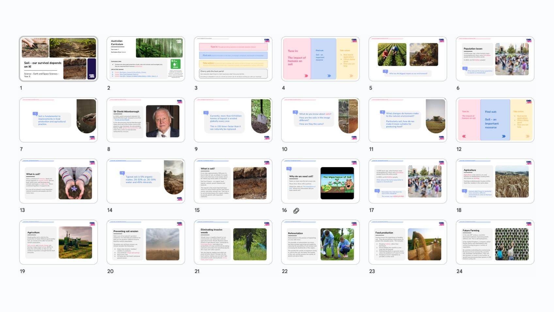Open slide 16 'Why do we need soil?'
This screenshot has width=554, height=312.
pyautogui.click(x=320, y=181)
